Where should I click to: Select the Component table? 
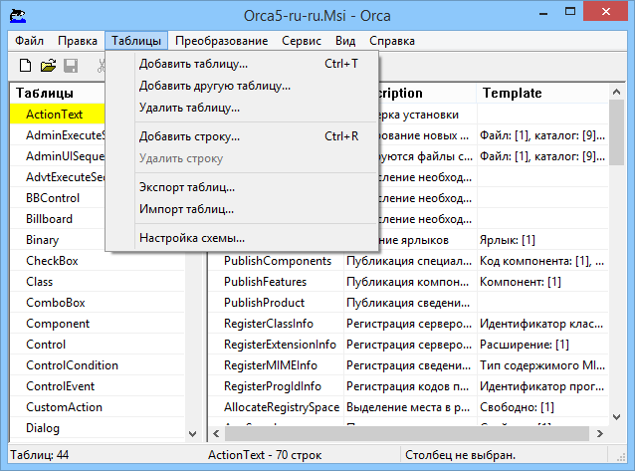[98, 324]
